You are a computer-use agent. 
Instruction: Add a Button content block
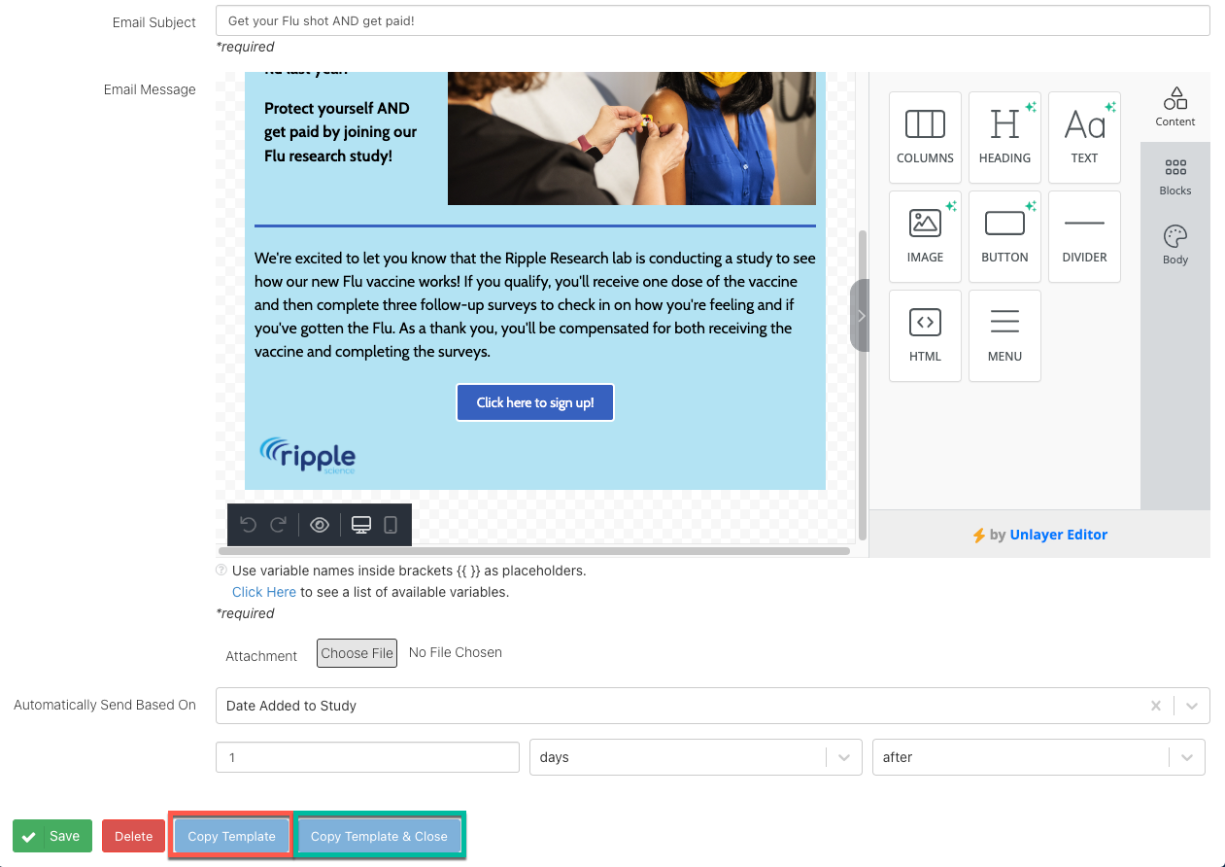pyautogui.click(x=1004, y=236)
